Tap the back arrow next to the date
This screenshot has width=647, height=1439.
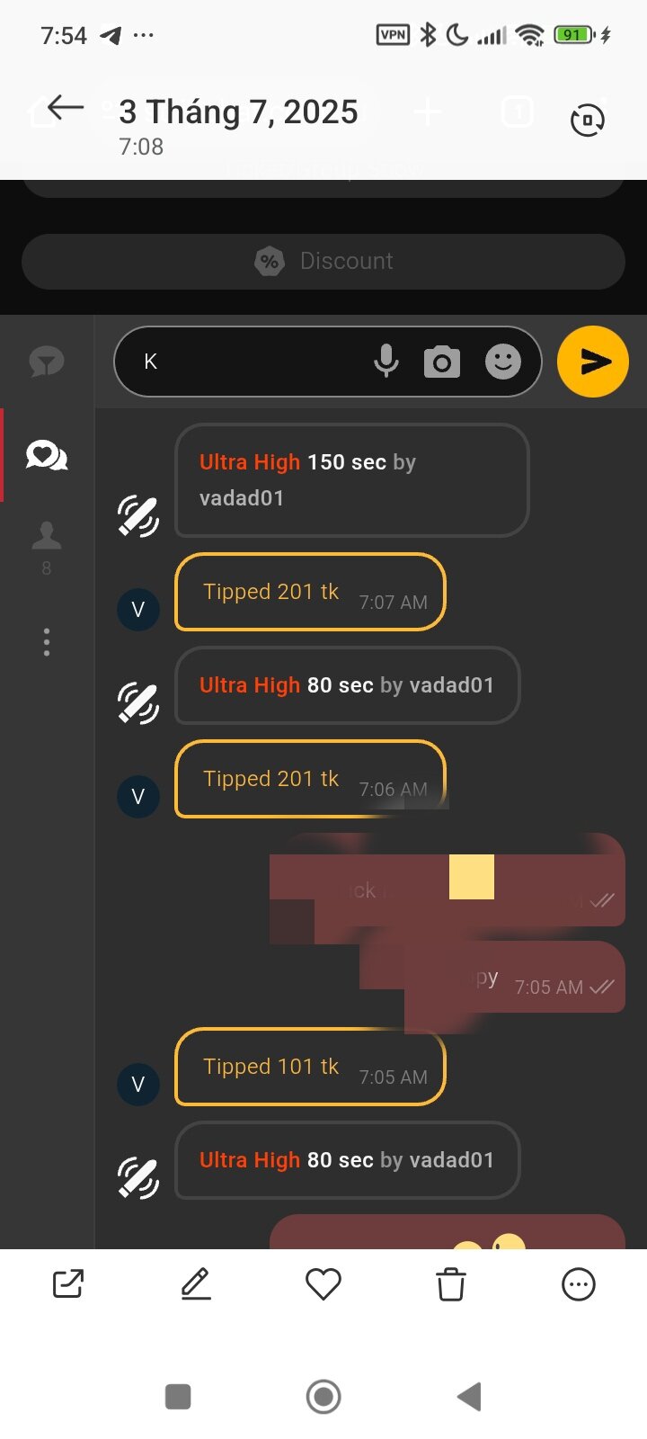click(x=66, y=109)
